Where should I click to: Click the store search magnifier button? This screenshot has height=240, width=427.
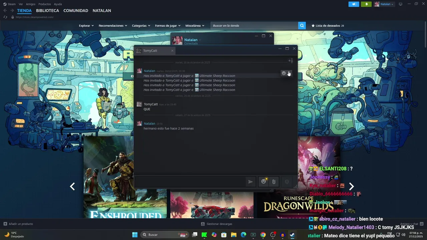302,26
